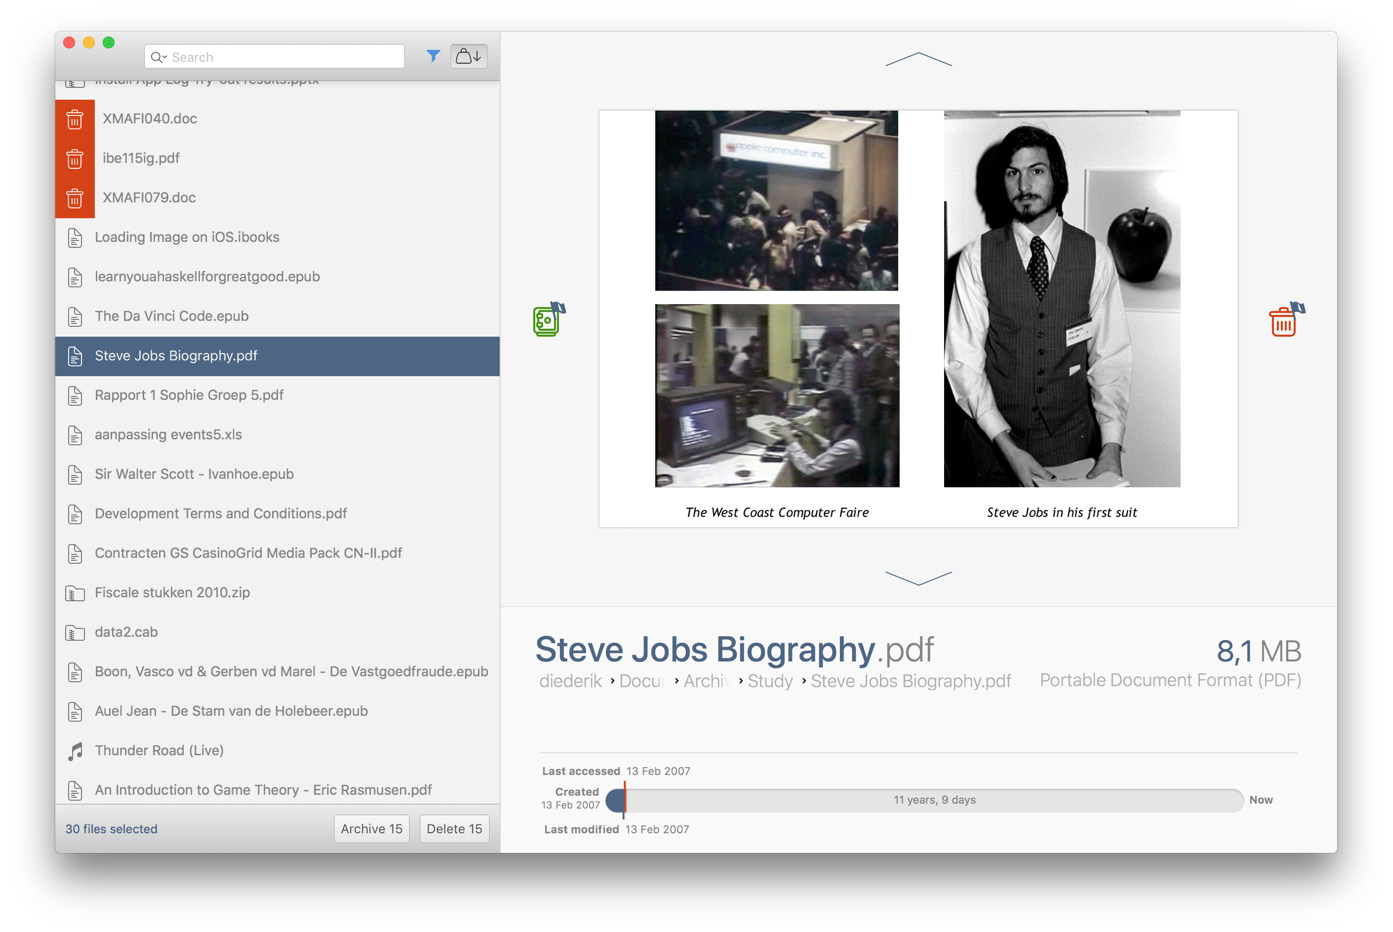The height and width of the screenshot is (932, 1393).
Task: Select ibe115ig.pdf file row
Action: (277, 158)
